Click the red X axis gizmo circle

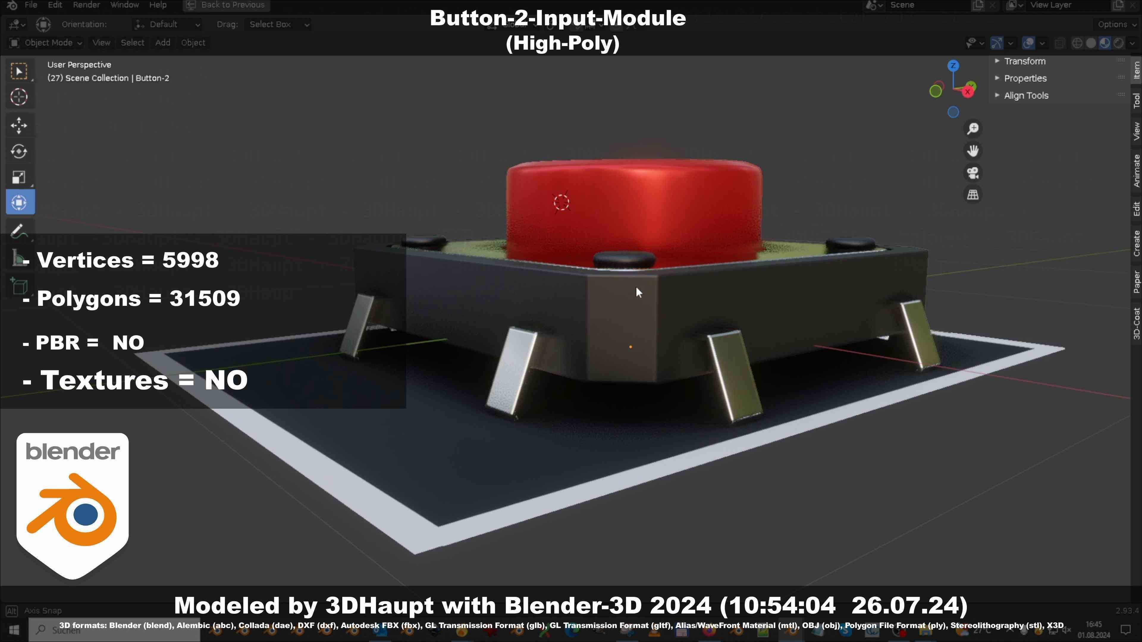point(968,92)
